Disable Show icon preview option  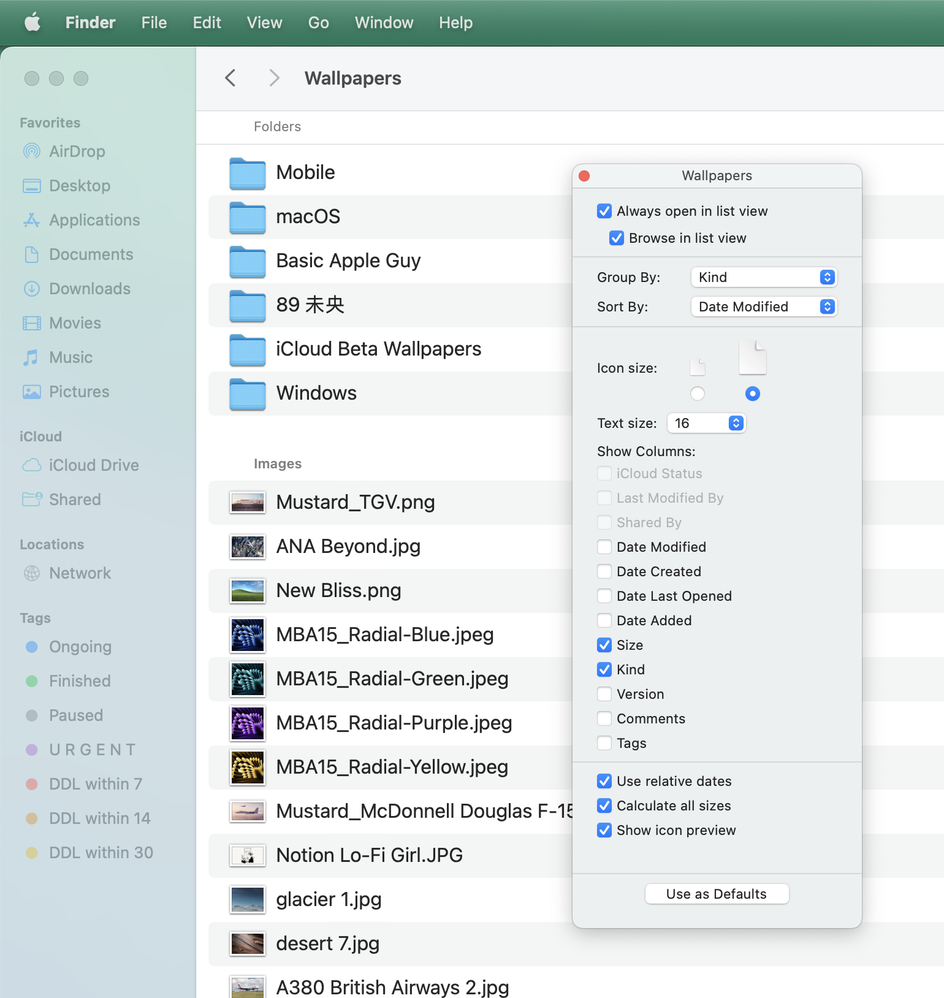click(604, 830)
